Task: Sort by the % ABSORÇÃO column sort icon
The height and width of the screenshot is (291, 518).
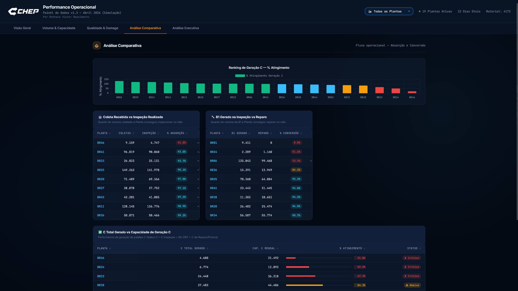Action: (x=187, y=133)
